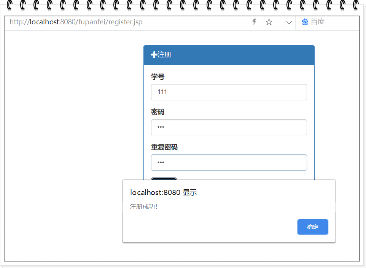Click the 注册成功! message text
366x268 pixels.
(143, 206)
